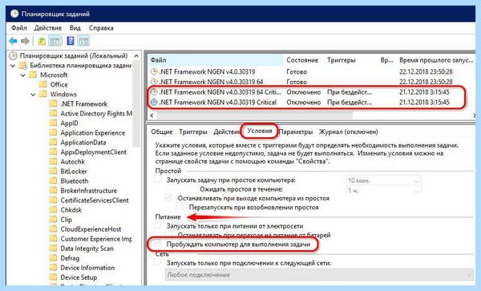Image resolution: width=481 pixels, height=291 pixels.
Task: Click the AppID folder icon
Action: click(x=54, y=123)
